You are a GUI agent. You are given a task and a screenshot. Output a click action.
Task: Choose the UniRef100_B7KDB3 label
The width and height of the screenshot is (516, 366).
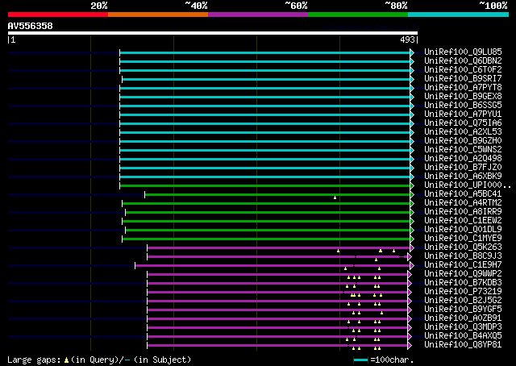(463, 283)
